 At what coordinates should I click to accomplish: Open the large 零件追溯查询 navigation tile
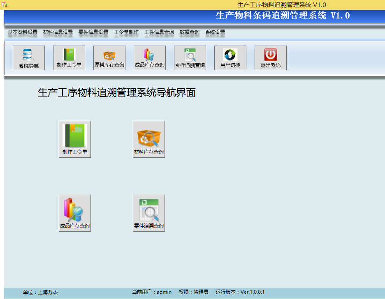pos(149,213)
